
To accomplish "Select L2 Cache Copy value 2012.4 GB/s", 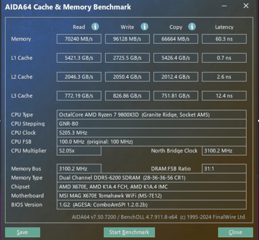I will click(176, 77).
